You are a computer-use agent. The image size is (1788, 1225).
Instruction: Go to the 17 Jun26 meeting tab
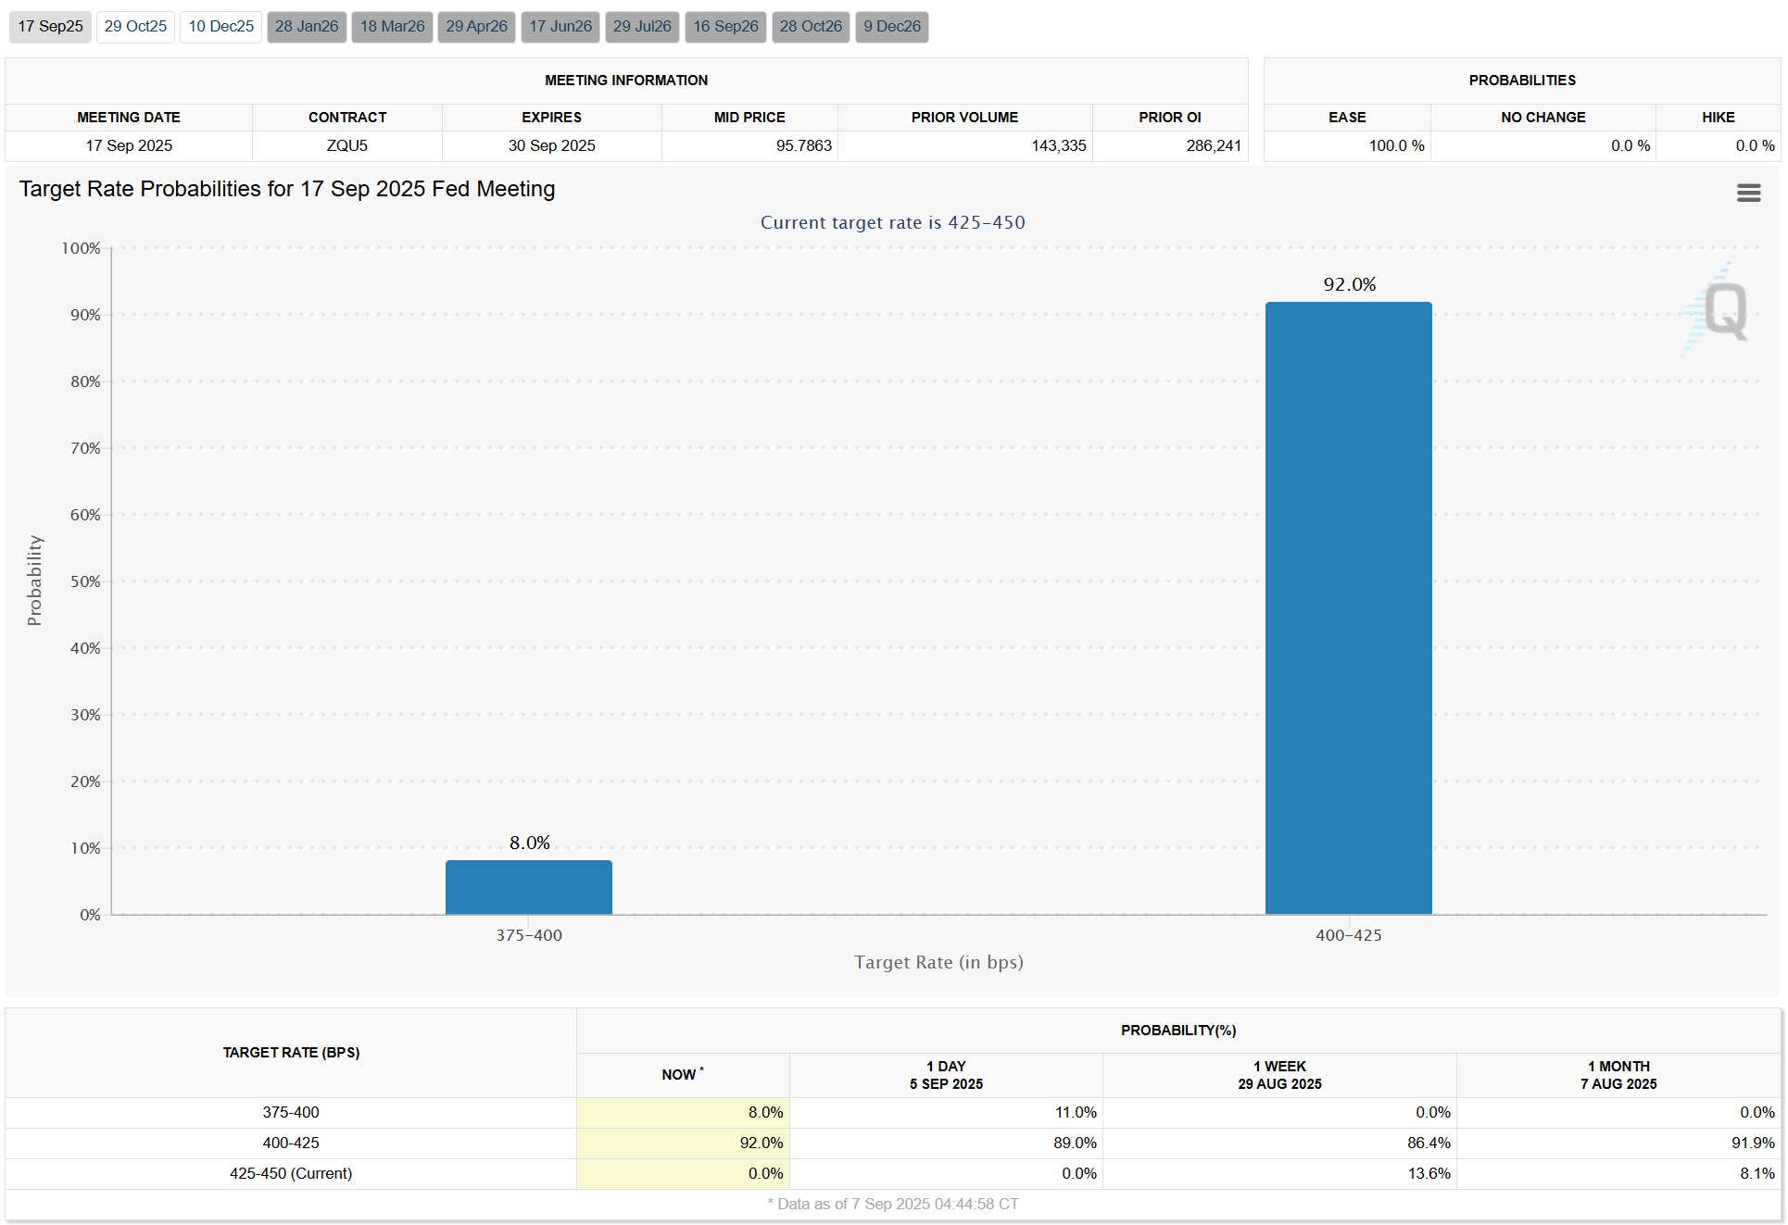pyautogui.click(x=560, y=26)
